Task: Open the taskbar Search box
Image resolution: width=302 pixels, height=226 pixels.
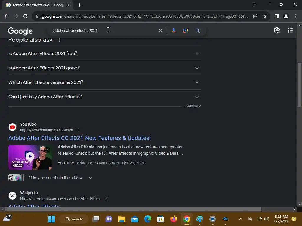Action: pyautogui.click(x=74, y=219)
